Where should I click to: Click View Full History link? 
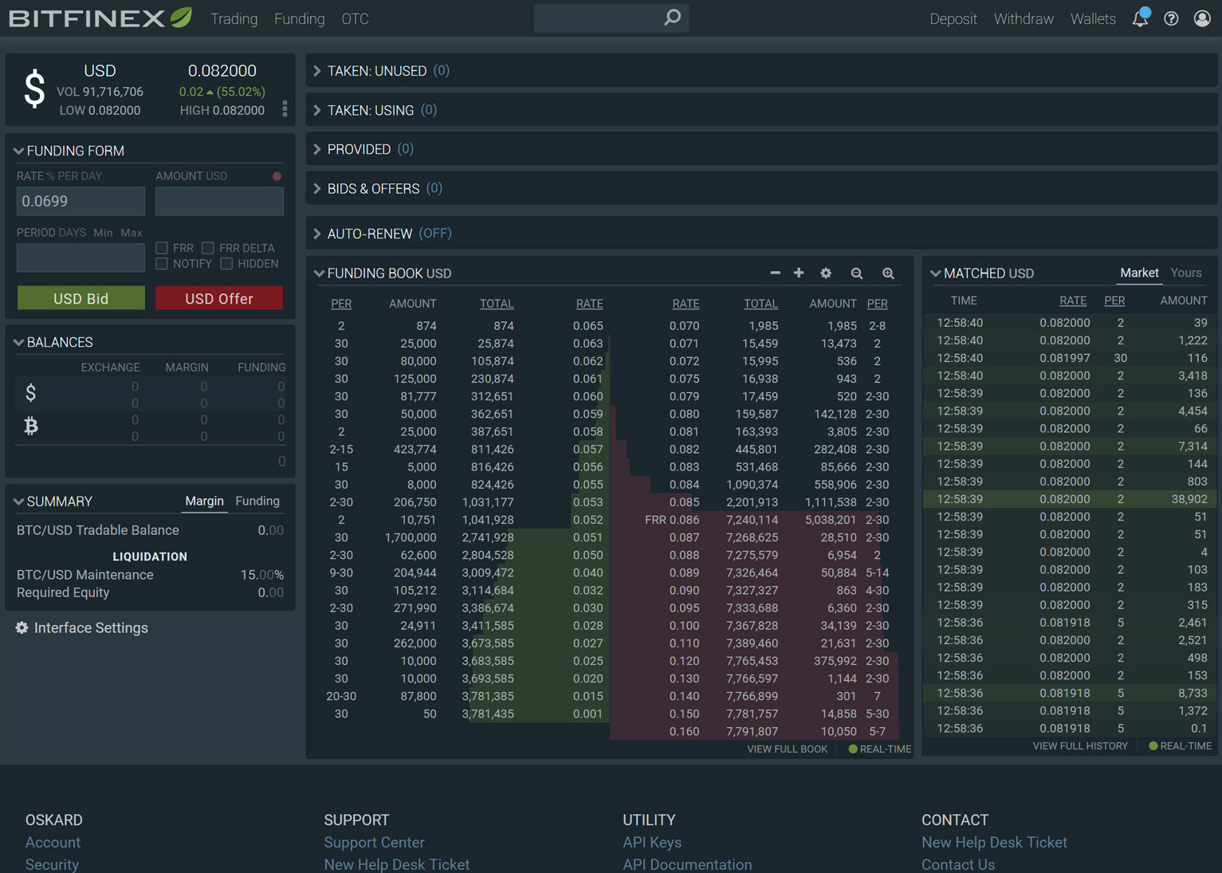pos(1080,745)
